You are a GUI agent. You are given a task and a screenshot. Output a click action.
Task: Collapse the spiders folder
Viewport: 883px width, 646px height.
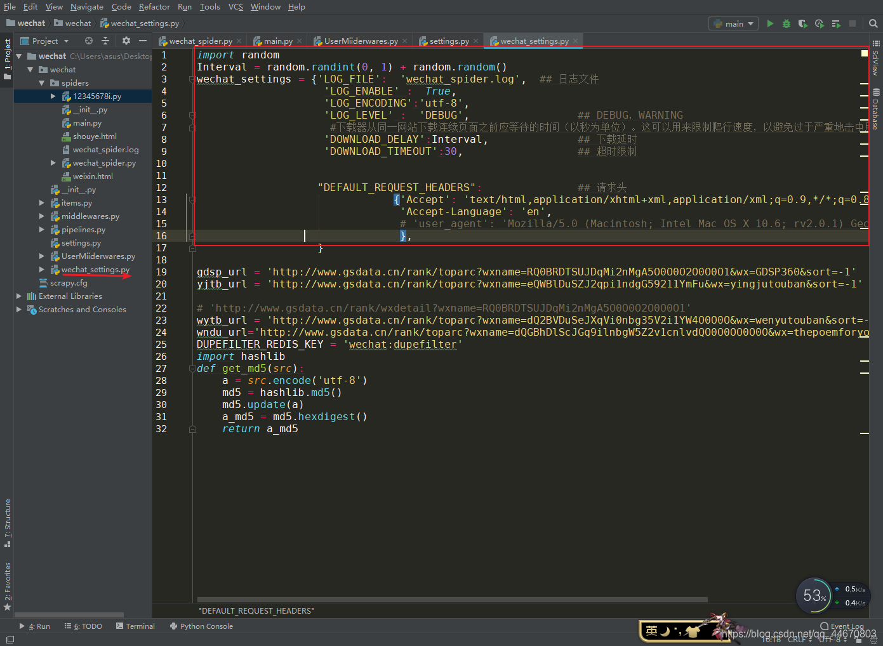(42, 83)
